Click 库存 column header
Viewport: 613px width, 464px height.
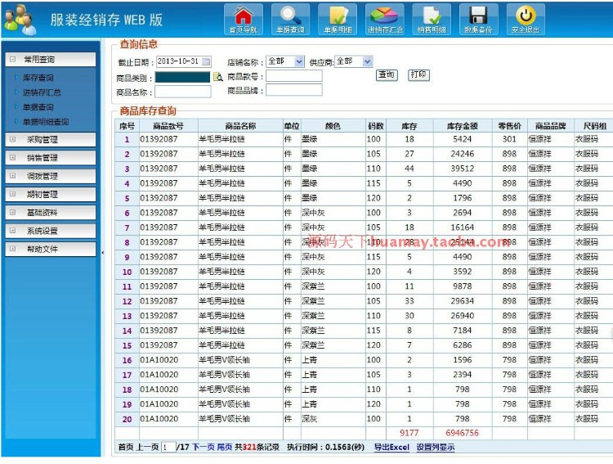409,126
